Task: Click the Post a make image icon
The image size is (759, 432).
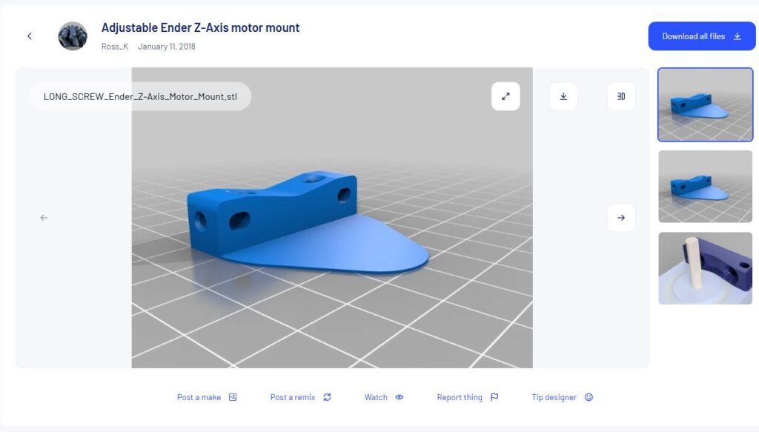Action: click(233, 397)
